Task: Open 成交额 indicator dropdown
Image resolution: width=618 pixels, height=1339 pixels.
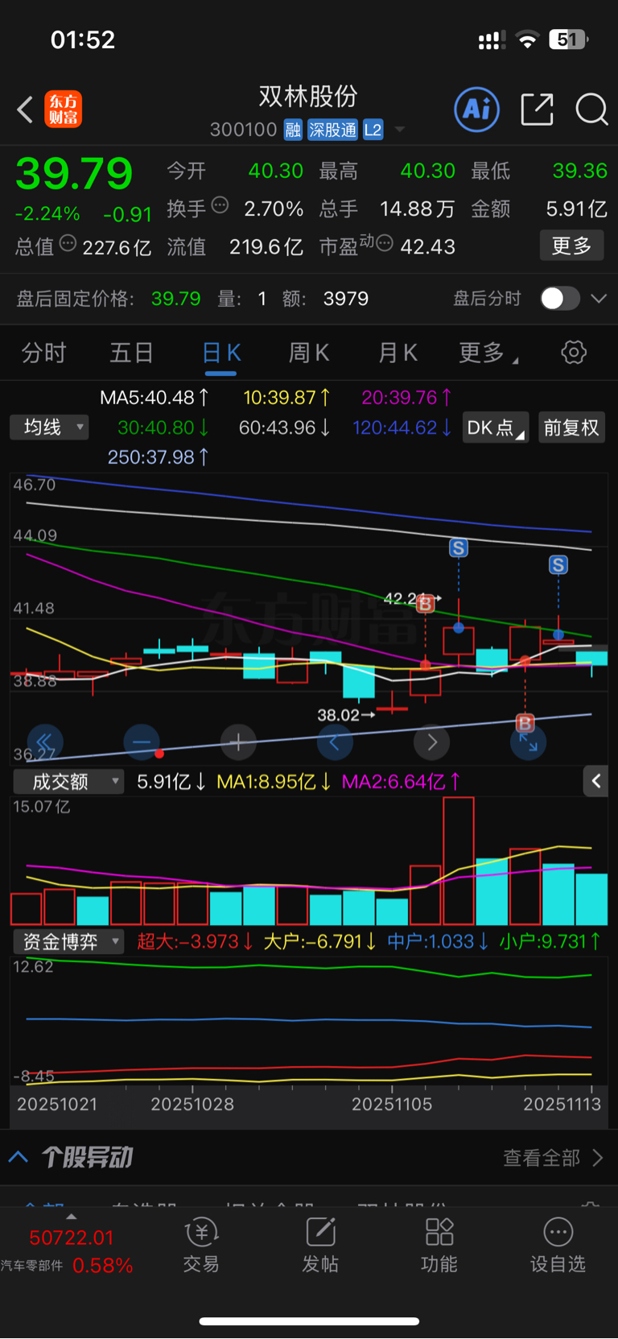Action: coord(68,782)
